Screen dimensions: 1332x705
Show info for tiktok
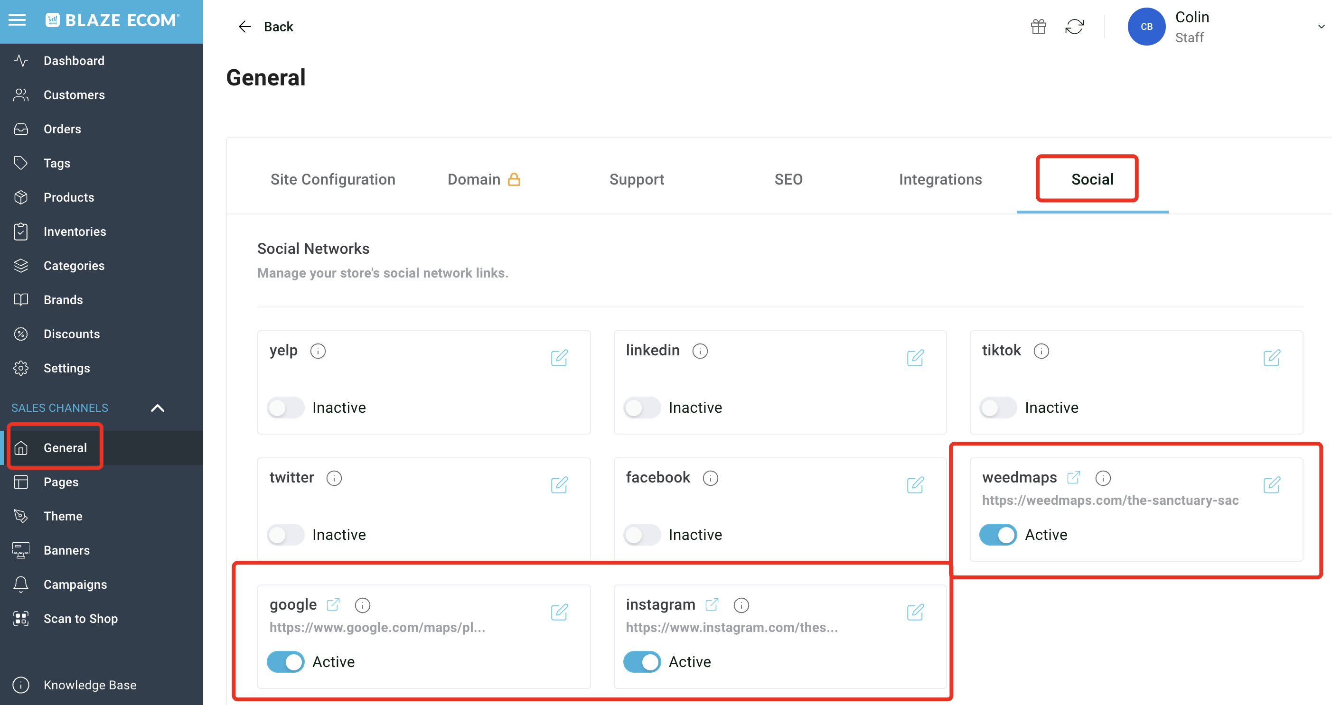click(1041, 351)
